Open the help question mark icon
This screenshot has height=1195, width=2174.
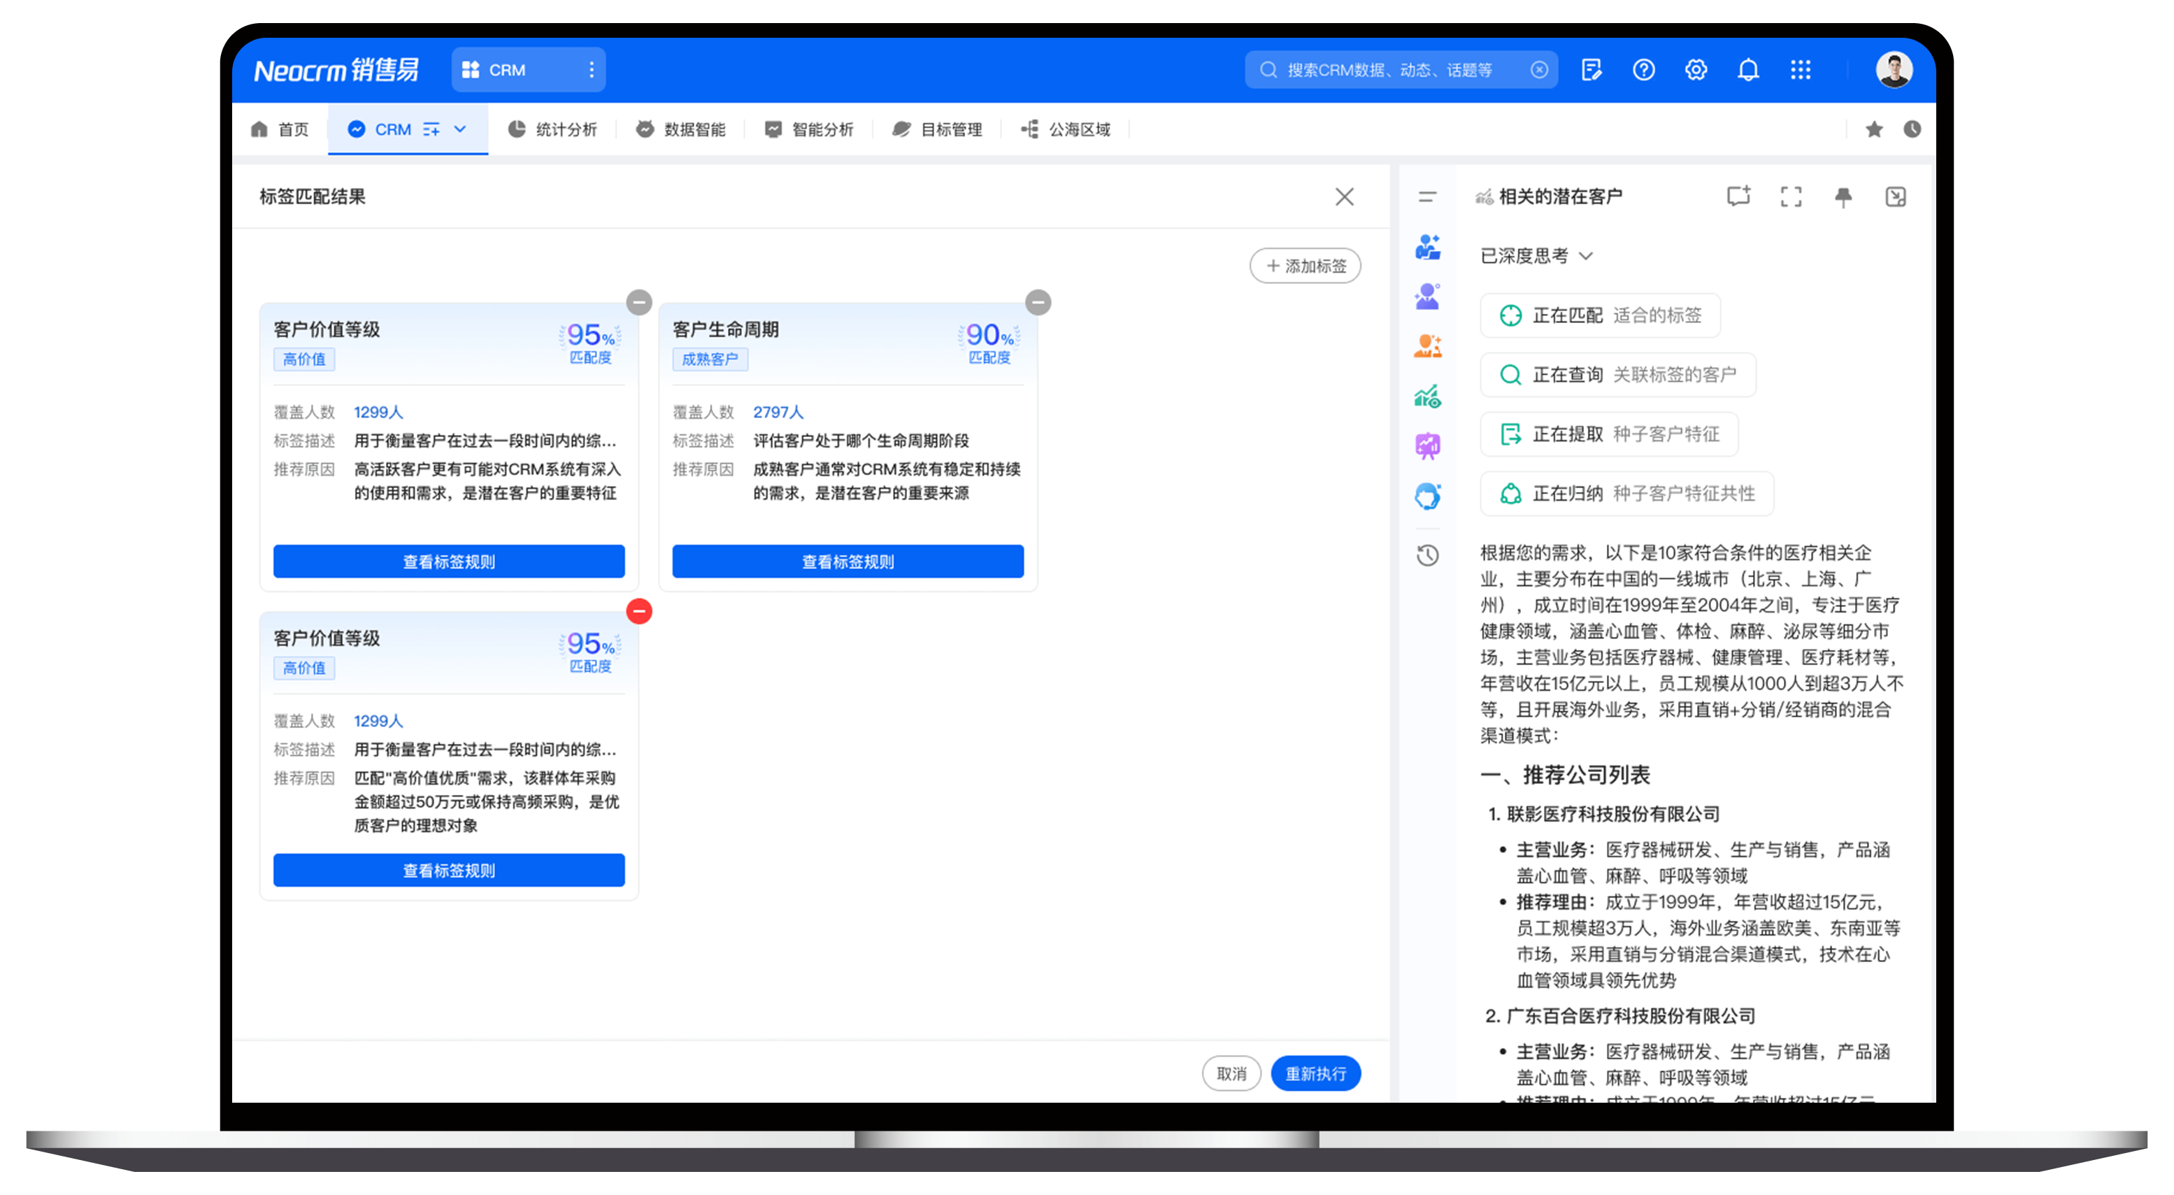point(1643,70)
